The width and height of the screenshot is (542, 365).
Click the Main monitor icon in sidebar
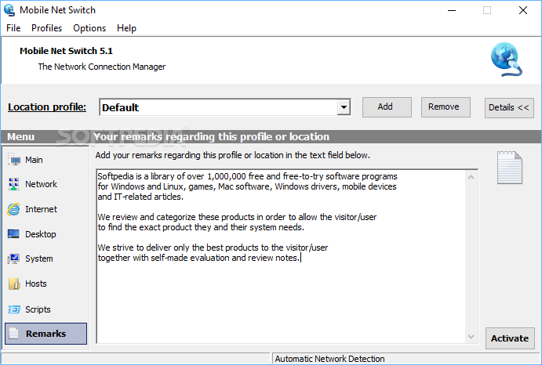(x=14, y=160)
